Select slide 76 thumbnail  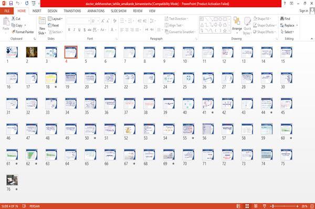[12, 180]
